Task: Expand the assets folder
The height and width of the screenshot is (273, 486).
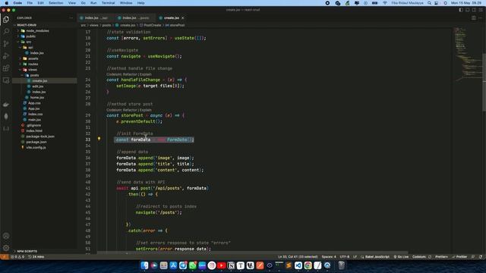Action: click(x=33, y=58)
